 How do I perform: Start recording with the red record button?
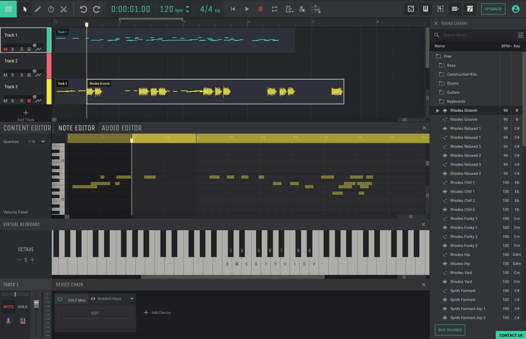260,9
